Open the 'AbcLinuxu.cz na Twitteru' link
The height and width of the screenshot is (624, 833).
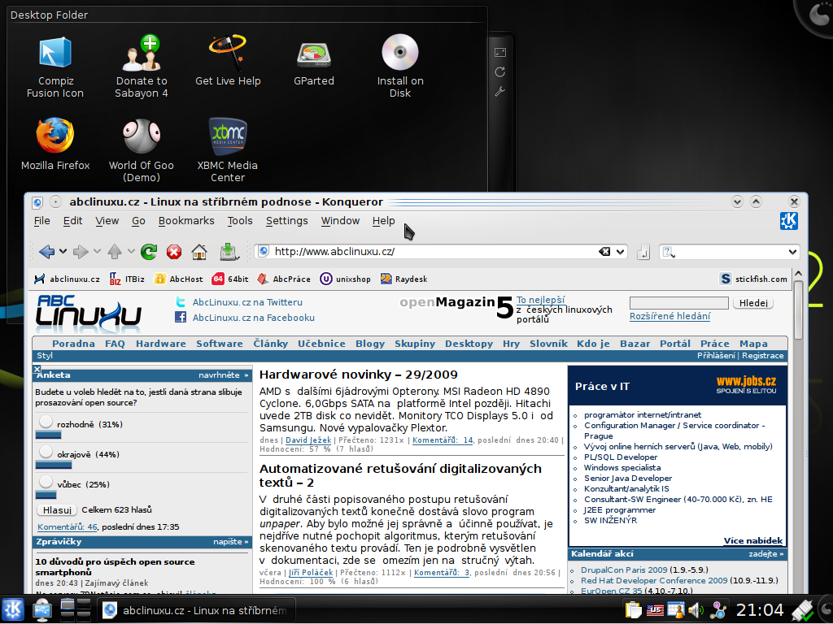point(247,302)
